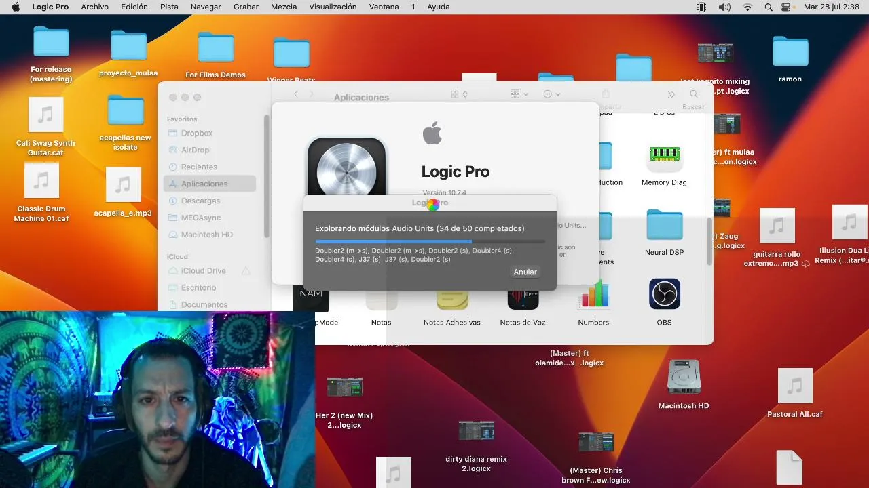
Task: Select the acapellas new isolate folder
Action: [126, 111]
